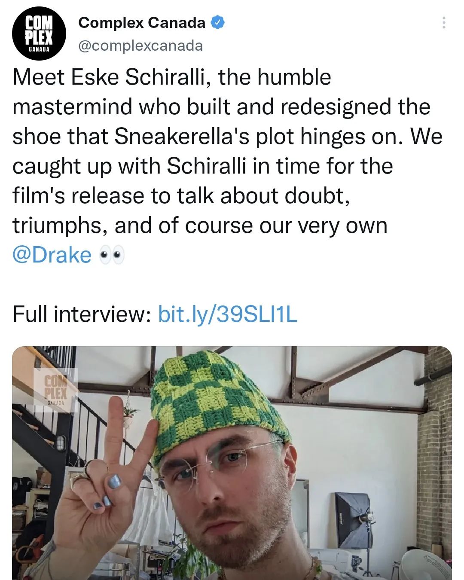Image resolution: width=464 pixels, height=580 pixels.
Task: Click the hanging plant in the photo
Action: (x=128, y=413)
